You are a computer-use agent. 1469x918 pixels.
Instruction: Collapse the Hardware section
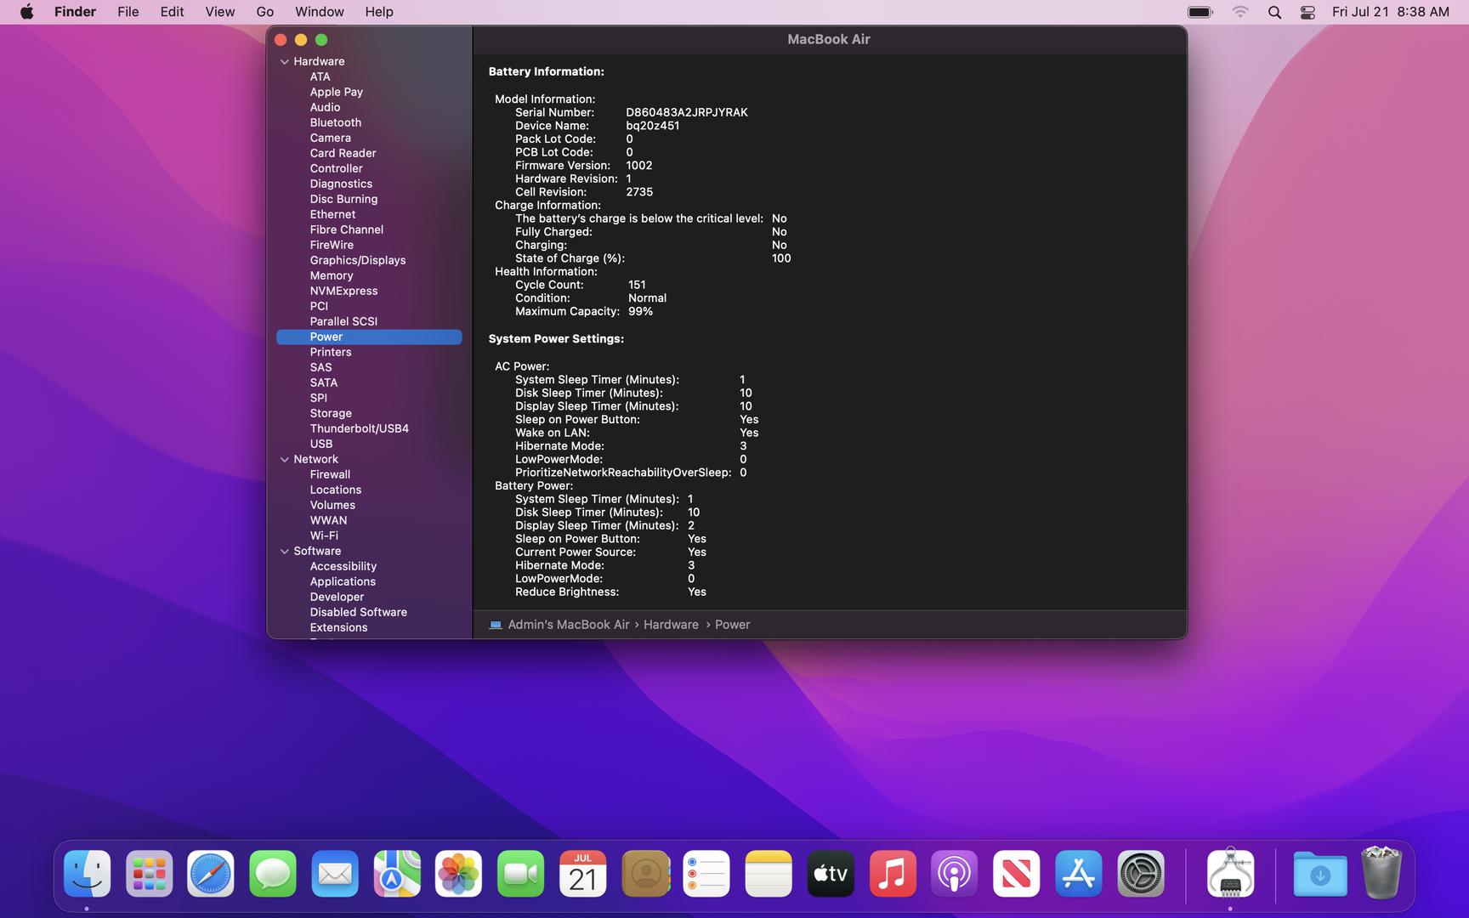point(285,61)
